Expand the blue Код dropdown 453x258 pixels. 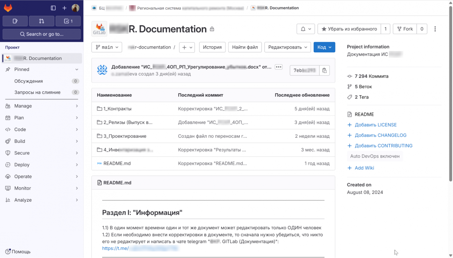pyautogui.click(x=324, y=47)
